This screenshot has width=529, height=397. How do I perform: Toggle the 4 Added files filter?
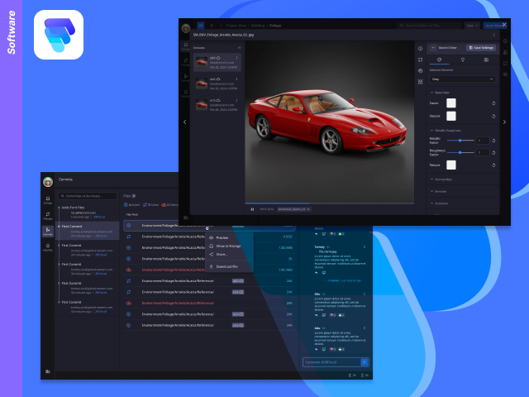coord(131,205)
